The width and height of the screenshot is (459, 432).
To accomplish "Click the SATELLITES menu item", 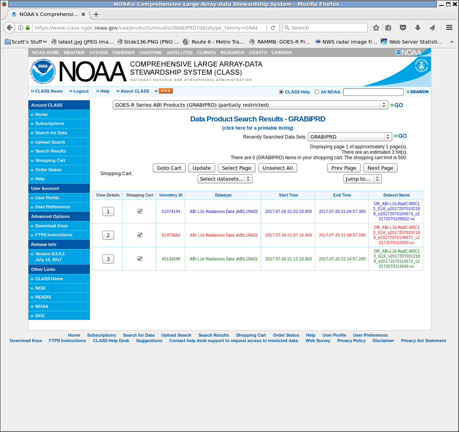I will pos(180,53).
